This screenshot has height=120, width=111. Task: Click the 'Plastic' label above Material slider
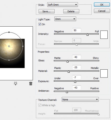point(58,68)
